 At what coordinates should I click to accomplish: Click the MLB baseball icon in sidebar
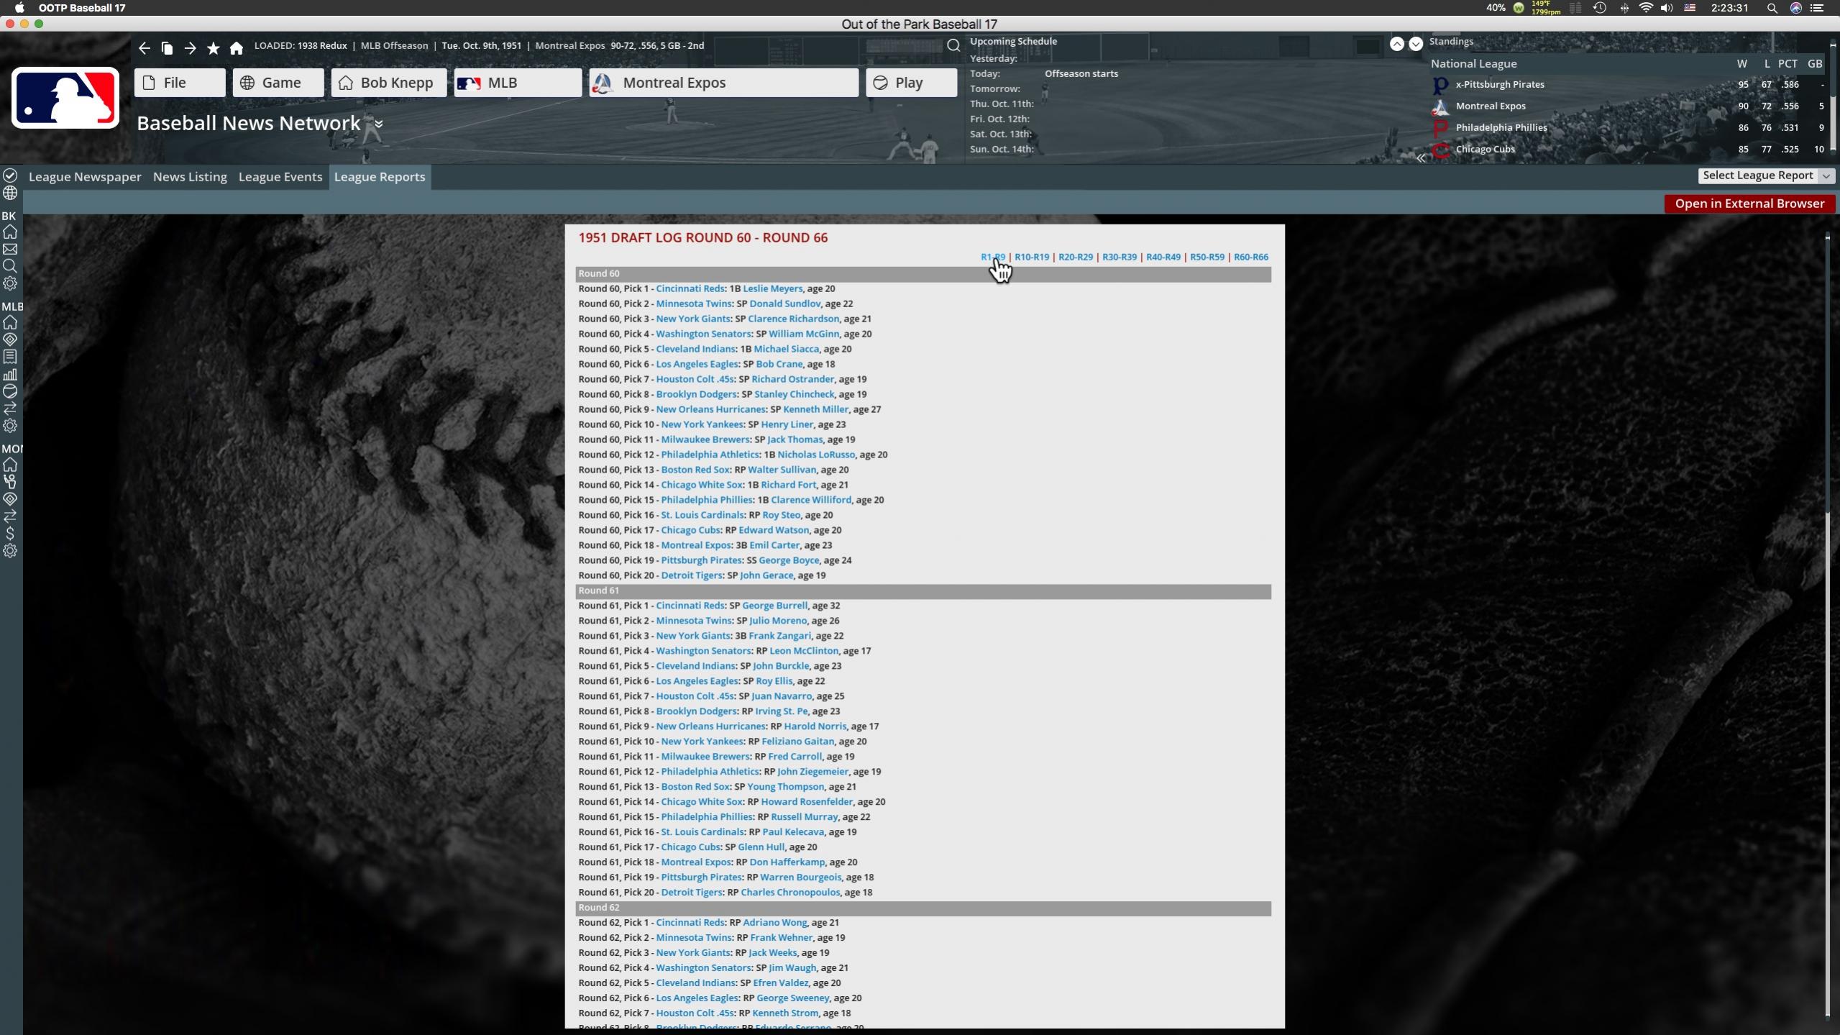coord(10,391)
